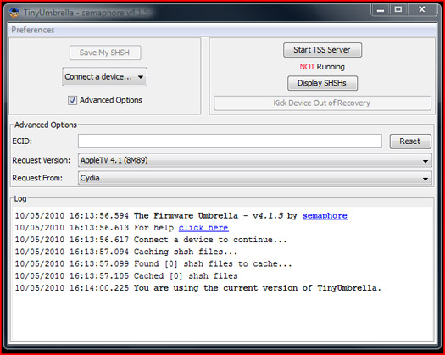Screen dimensions: 445x355
Task: Click the TinyUmbrella app icon in title bar
Action: 14,13
